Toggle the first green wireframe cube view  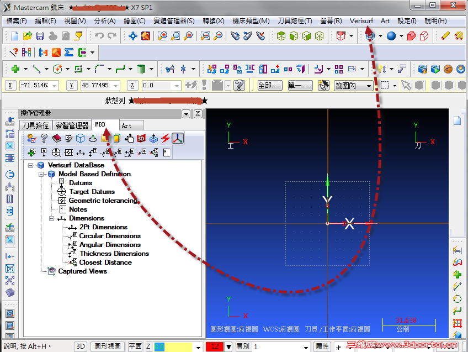(x=281, y=36)
